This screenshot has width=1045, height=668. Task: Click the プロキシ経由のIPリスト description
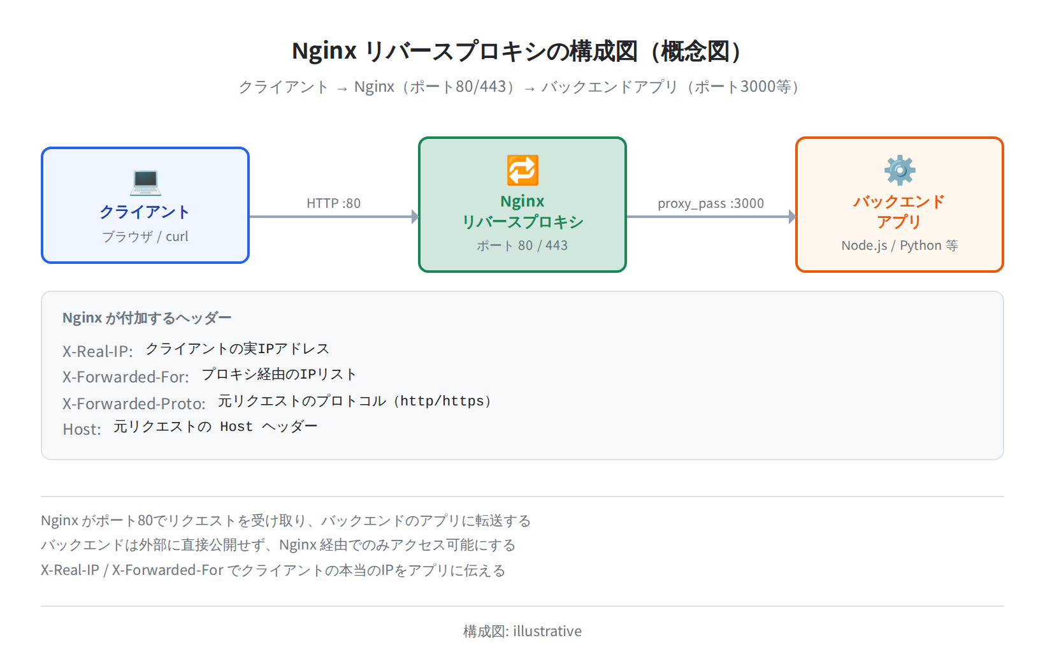279,374
